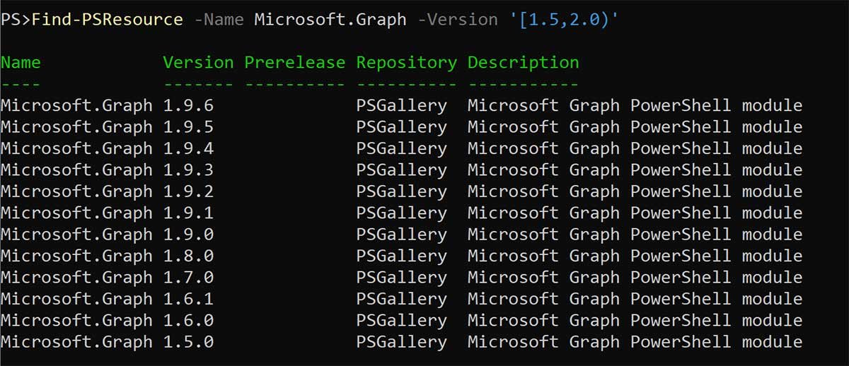Image resolution: width=849 pixels, height=366 pixels.
Task: Click Microsoft.Graph name in the 1.9.2 row
Action: coord(76,191)
